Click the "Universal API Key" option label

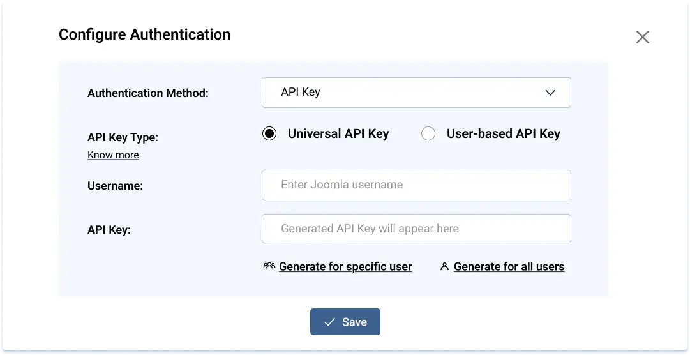[x=338, y=133]
